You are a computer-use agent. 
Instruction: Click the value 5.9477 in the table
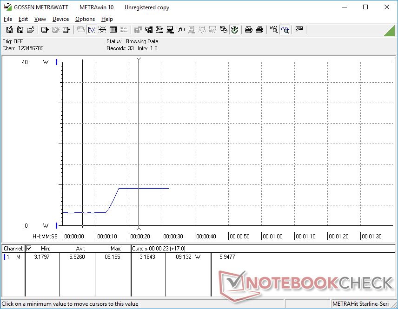pyautogui.click(x=227, y=257)
